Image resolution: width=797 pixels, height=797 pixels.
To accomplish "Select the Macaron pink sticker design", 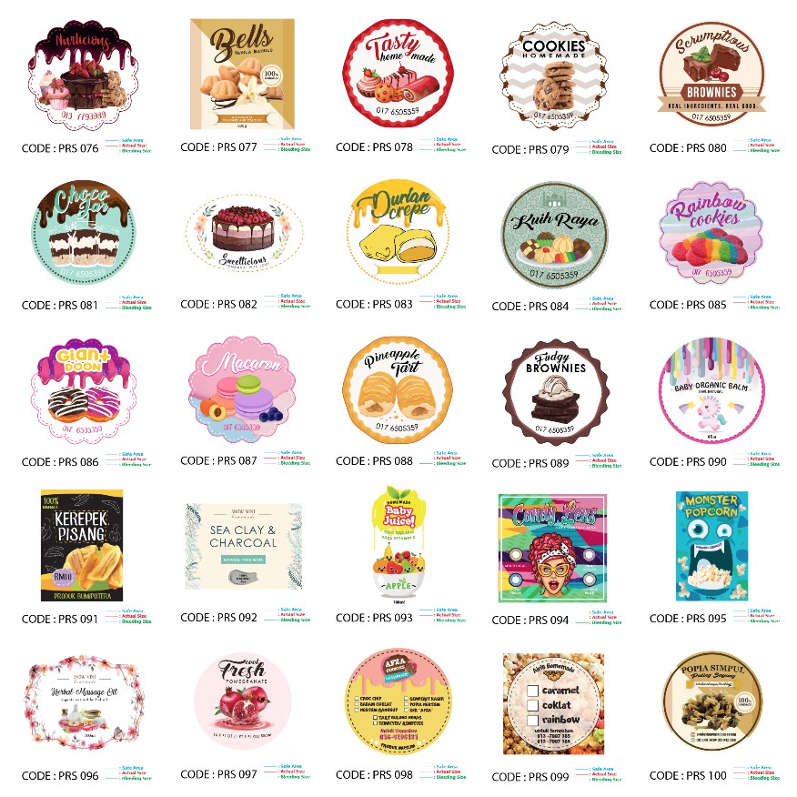I will pyautogui.click(x=242, y=388).
